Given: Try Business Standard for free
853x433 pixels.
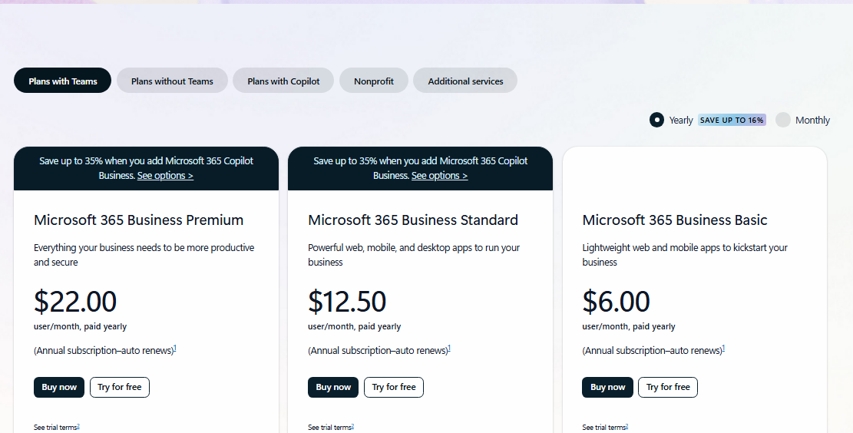Looking at the screenshot, I should point(394,387).
